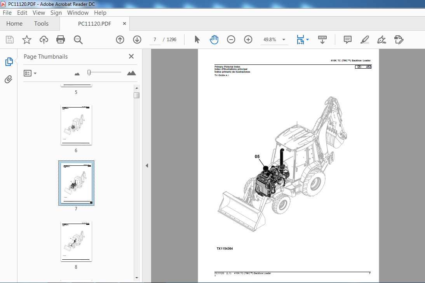Click the 410K TC Backhoe Loader header

(350, 61)
